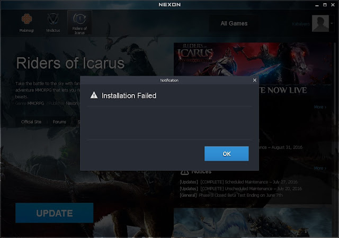
Task: Expand the account dropdown arrow
Action: (332, 23)
